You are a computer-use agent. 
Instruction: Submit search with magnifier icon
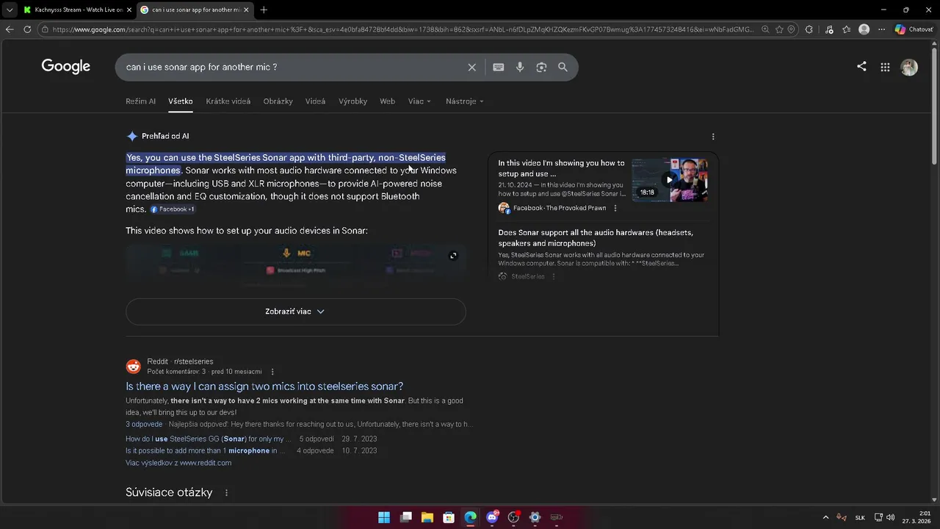click(563, 67)
